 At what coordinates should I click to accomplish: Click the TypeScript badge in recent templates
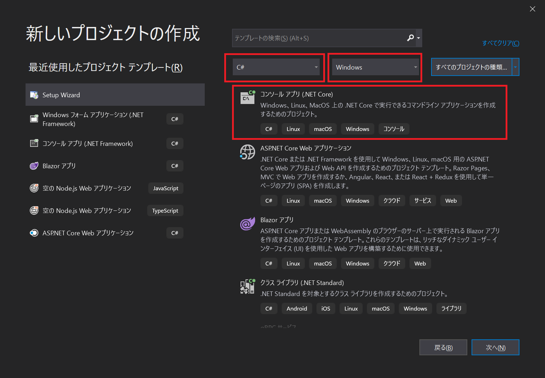(165, 210)
